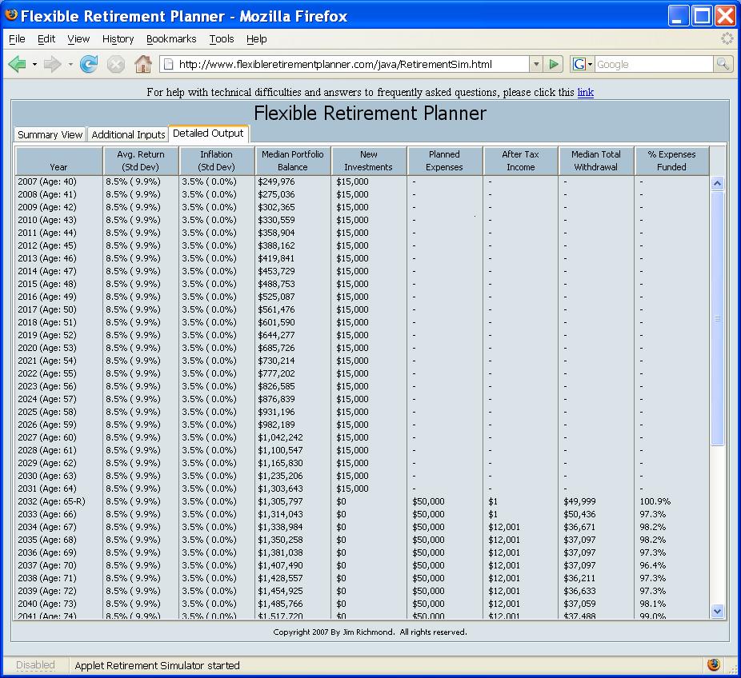
Task: Click the $601,590 balance cell
Action: pyautogui.click(x=276, y=322)
